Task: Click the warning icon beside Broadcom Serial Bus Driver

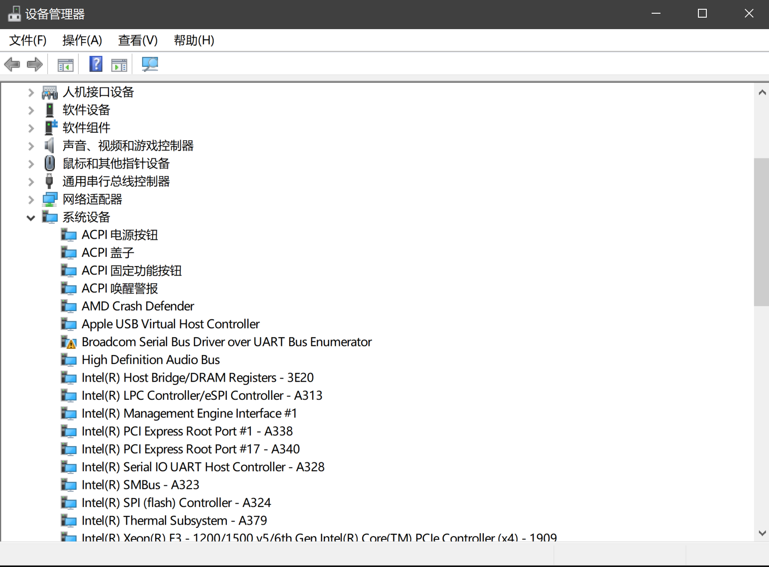Action: pyautogui.click(x=69, y=342)
